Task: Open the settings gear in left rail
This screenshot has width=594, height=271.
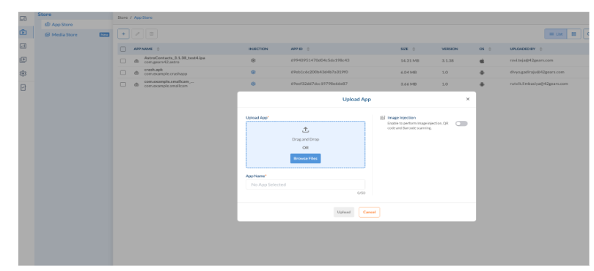Action: (23, 73)
